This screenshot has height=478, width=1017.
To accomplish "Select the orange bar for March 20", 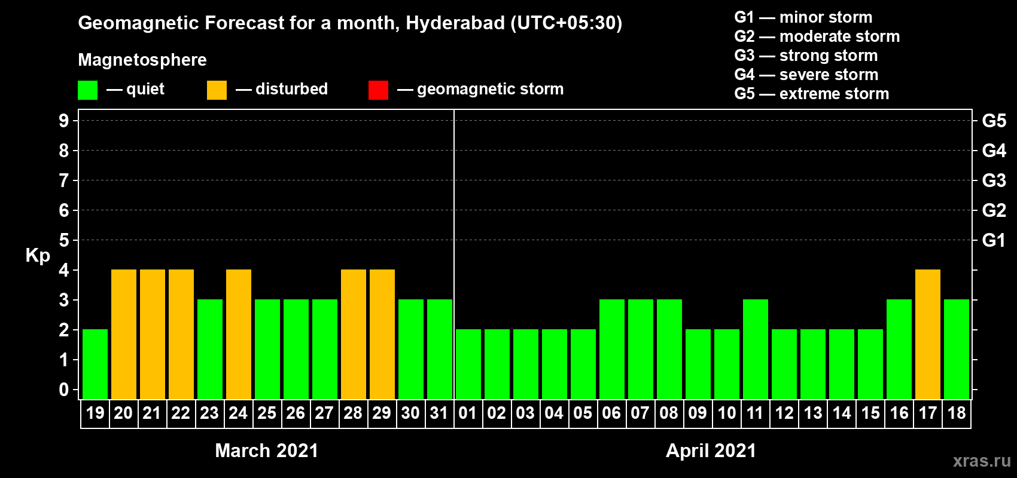I will (x=124, y=335).
